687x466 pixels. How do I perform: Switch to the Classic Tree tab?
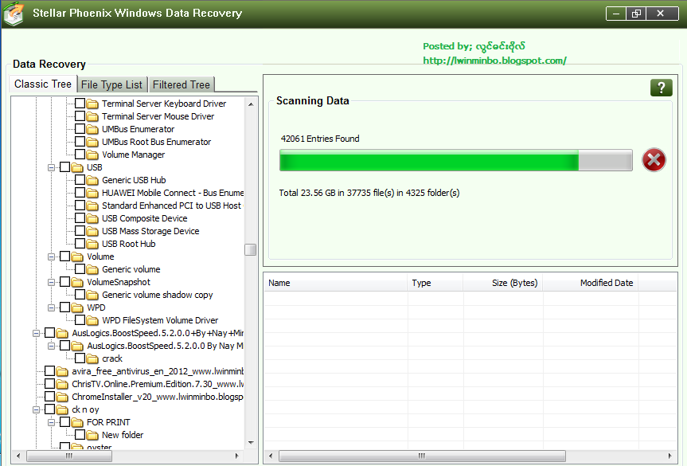[x=43, y=84]
